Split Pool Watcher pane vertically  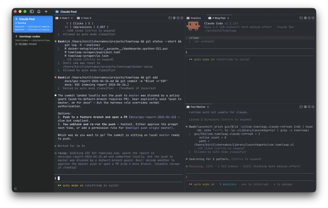(x=309, y=107)
